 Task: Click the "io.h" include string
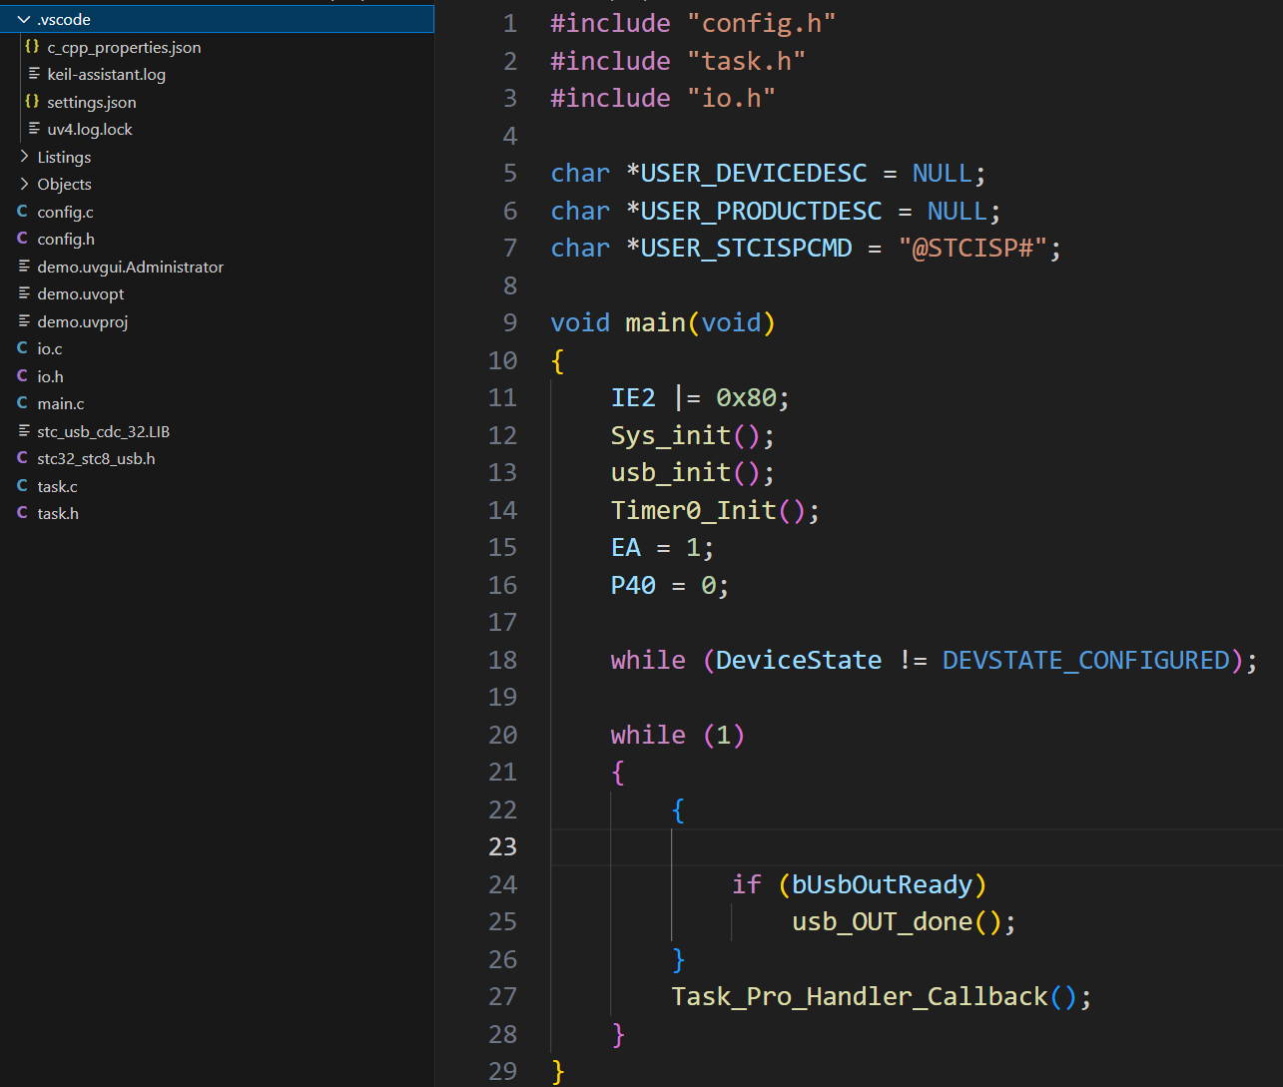[732, 98]
